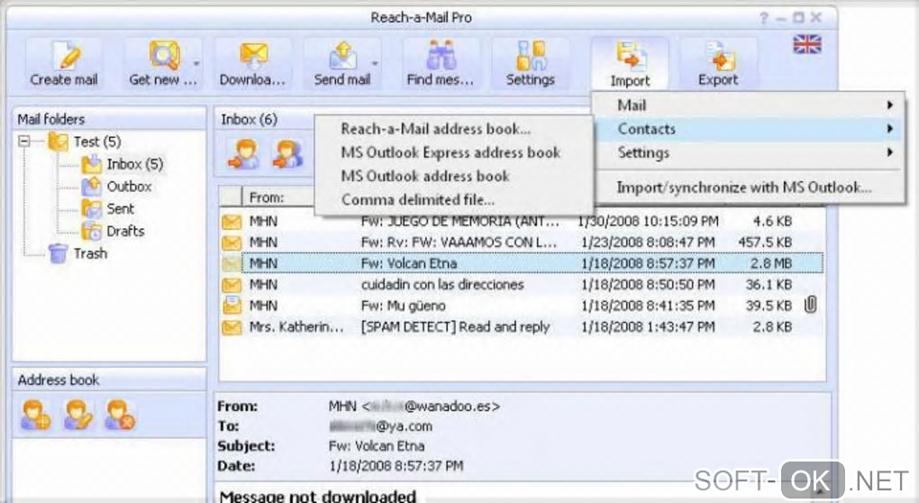Open the Get new mail dropdown arrow
Image resolution: width=919 pixels, height=503 pixels.
pos(196,63)
